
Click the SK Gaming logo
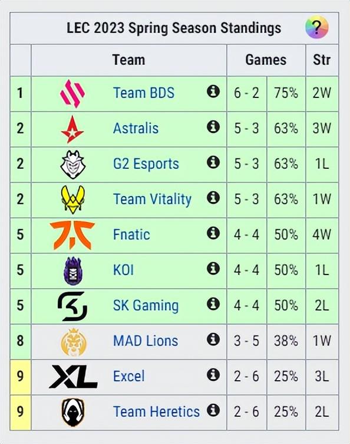72,306
